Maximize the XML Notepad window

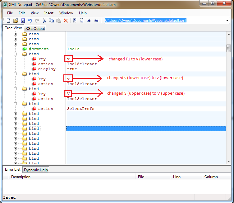(213, 3)
